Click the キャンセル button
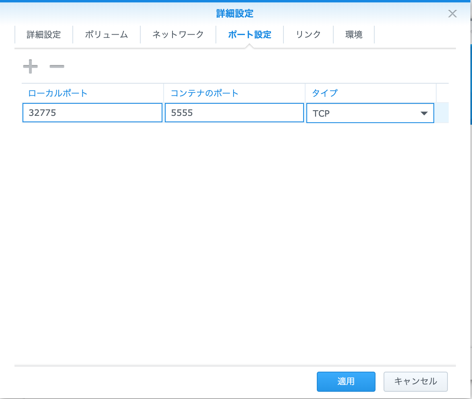The image size is (472, 399). pyautogui.click(x=415, y=381)
